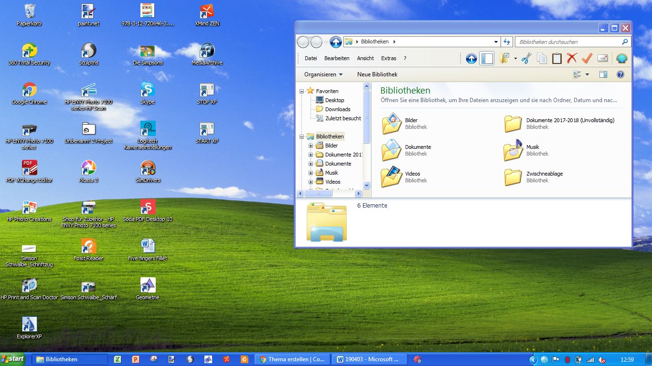Click the Up folder arrow beside the address bar
Viewport: 652px width, 366px height.
click(336, 42)
